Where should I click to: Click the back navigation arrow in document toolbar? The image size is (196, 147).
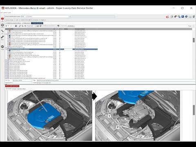(x=7, y=26)
